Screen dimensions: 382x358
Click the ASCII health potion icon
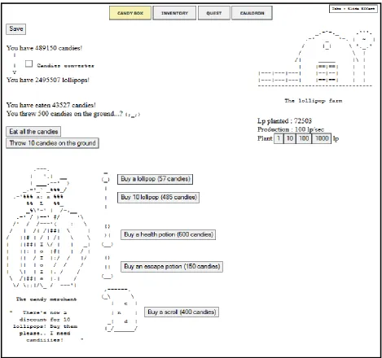[108, 236]
